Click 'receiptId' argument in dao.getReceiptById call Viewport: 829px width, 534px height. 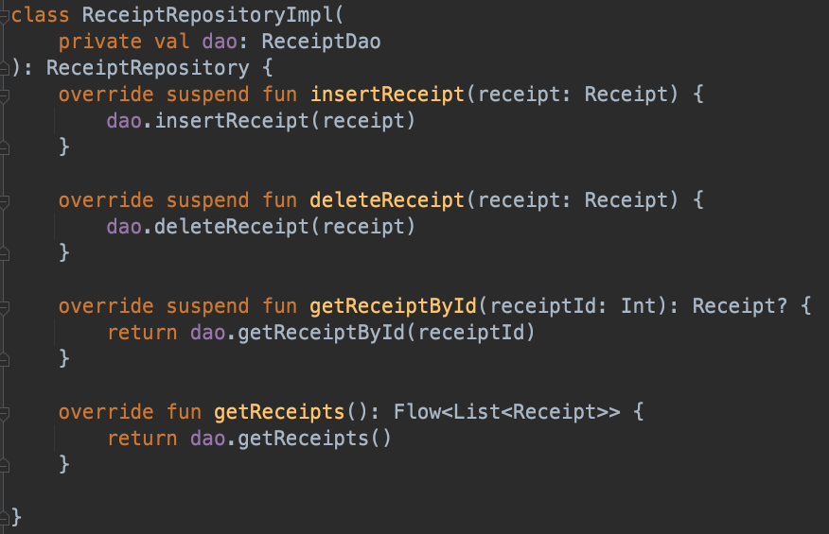pos(471,333)
